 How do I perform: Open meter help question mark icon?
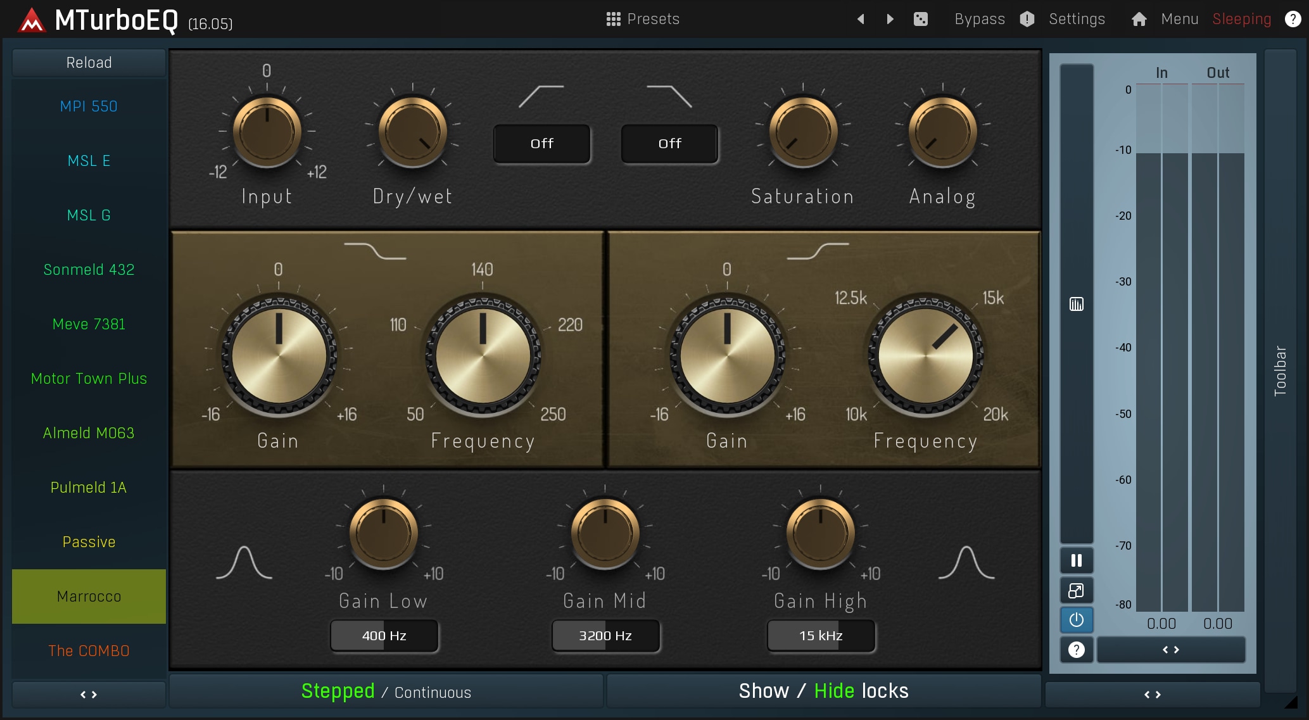1077,649
